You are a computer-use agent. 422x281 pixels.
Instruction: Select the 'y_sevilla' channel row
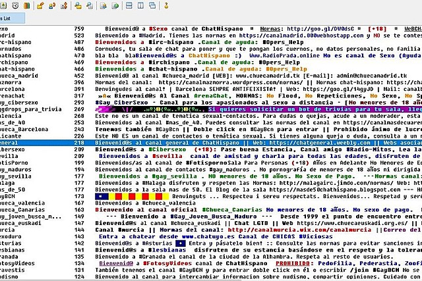click(211, 176)
